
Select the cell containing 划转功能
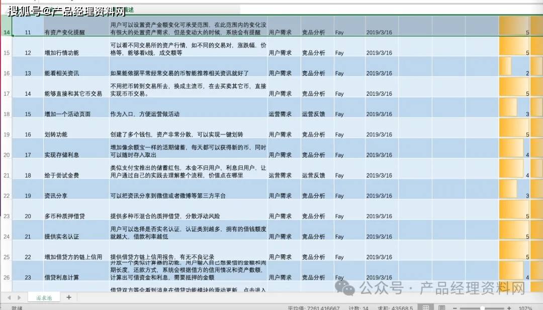[x=55, y=134]
